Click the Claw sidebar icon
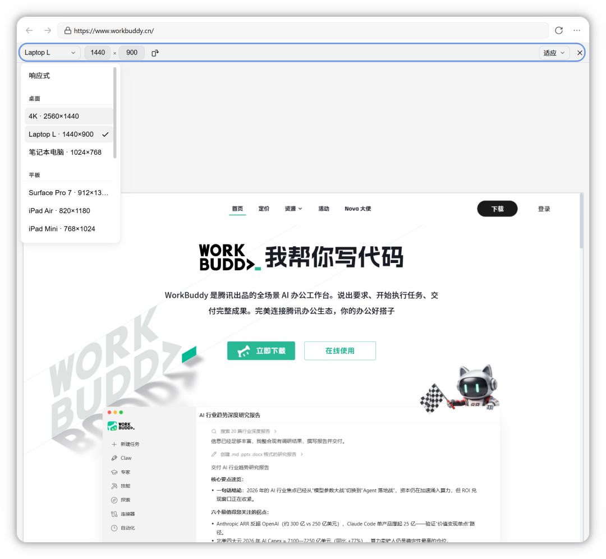 114,458
